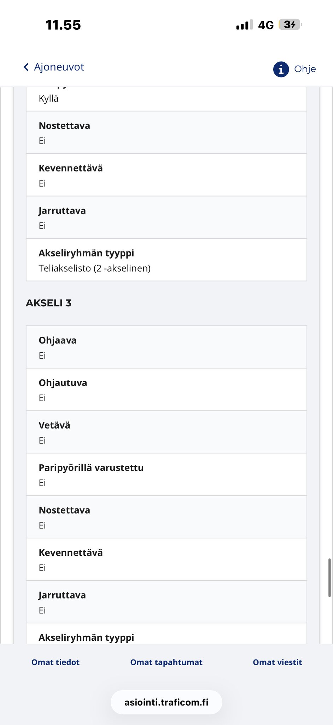Viewport: 333px width, 725px height.
Task: Tap the asiointi.traficom.fi address bar
Action: pos(166,702)
